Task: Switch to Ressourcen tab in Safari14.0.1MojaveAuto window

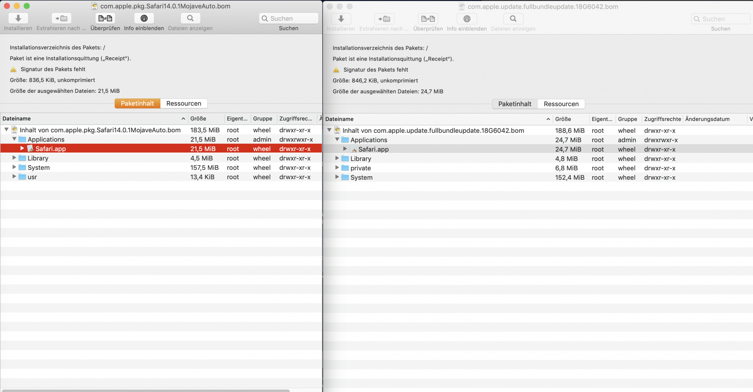Action: click(184, 103)
